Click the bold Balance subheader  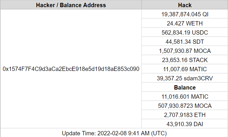(185, 88)
